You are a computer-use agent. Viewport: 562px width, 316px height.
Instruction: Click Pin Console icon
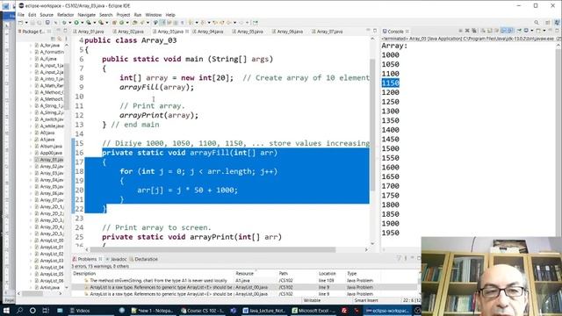pos(519,31)
